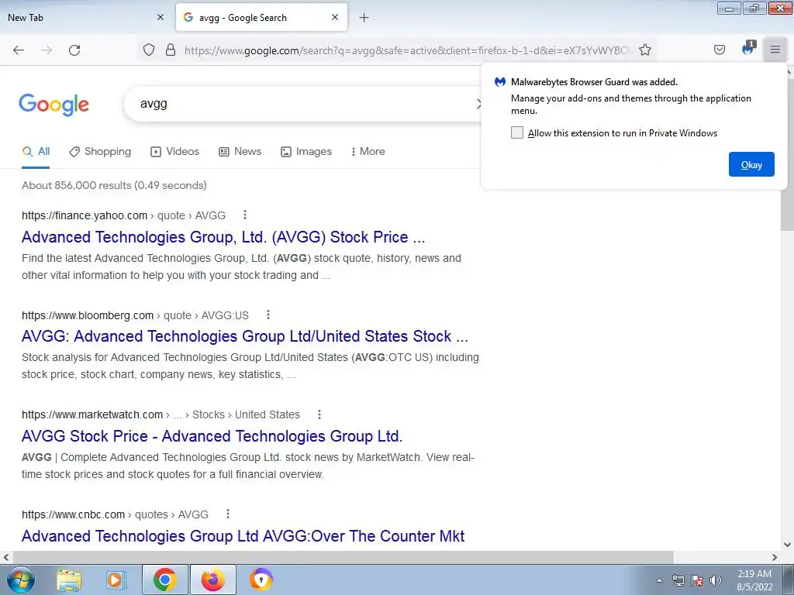Open the purple keyhole app in taskbar

click(261, 580)
